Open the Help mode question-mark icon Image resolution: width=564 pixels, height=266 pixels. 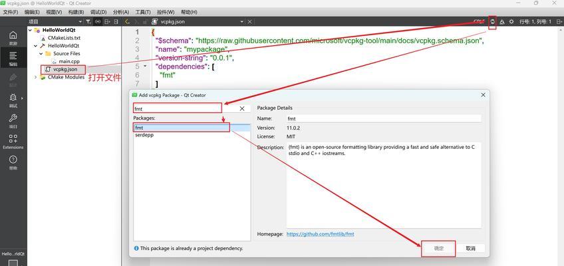[13, 162]
